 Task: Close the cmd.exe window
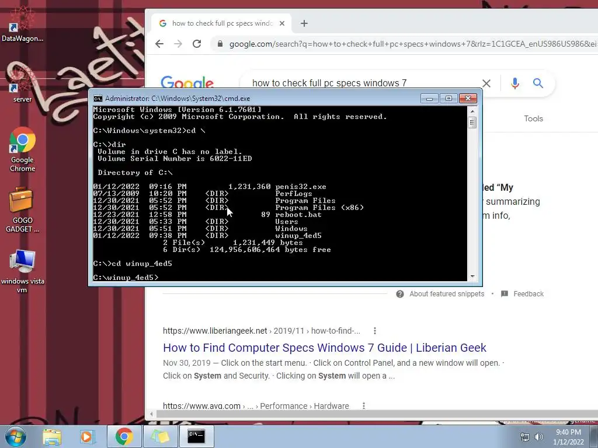468,98
